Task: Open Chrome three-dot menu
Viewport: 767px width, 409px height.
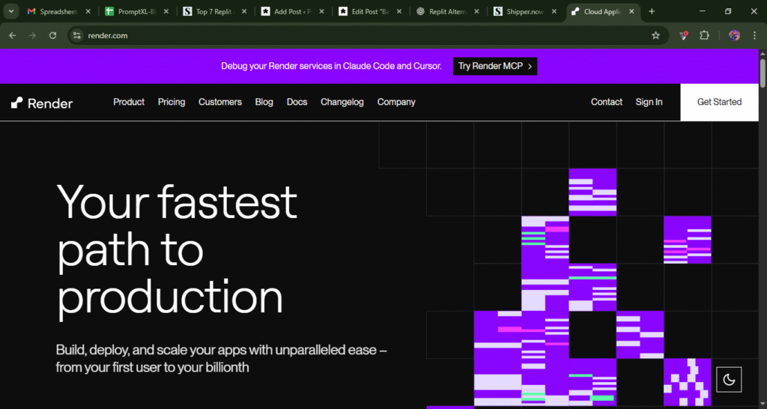Action: coord(755,35)
